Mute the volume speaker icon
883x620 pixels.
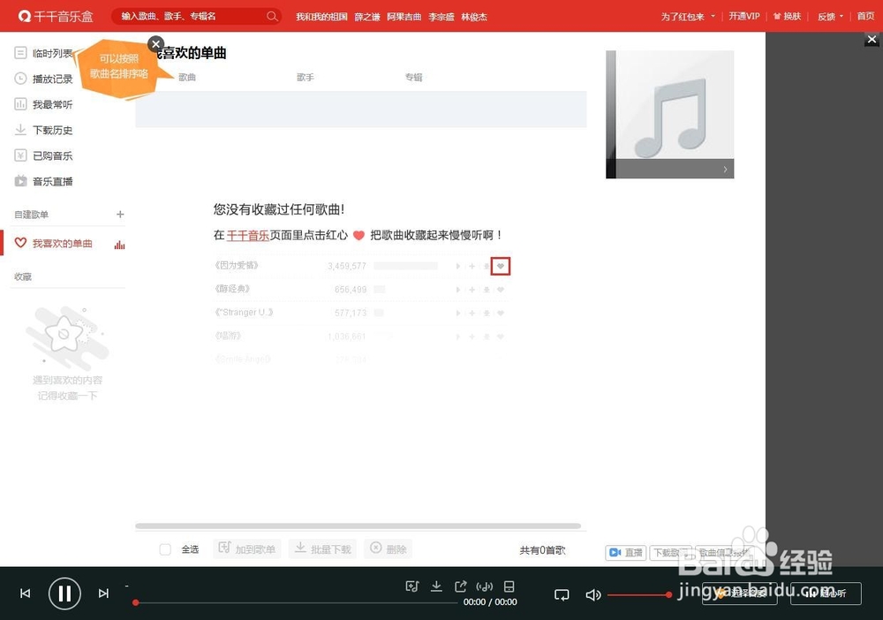click(592, 594)
